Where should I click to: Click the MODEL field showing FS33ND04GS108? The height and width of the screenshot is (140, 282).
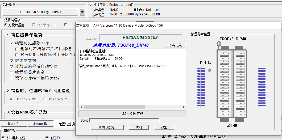140,38
